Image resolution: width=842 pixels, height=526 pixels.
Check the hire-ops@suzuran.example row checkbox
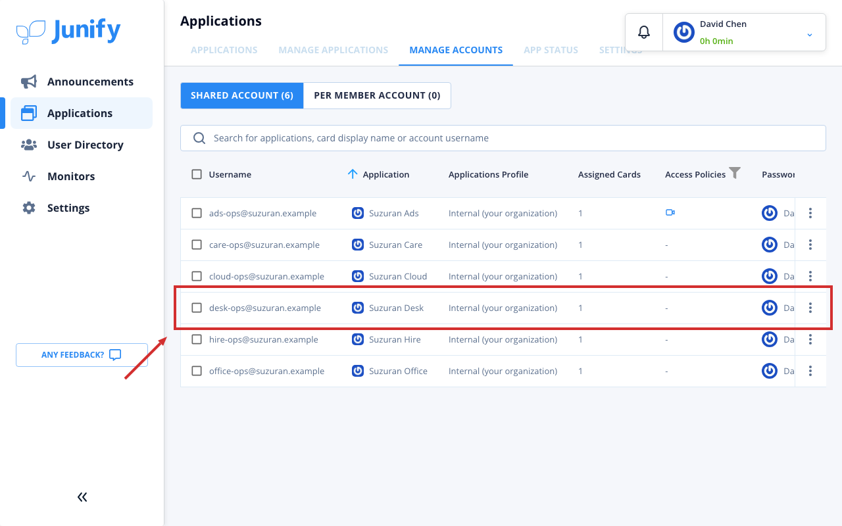197,339
